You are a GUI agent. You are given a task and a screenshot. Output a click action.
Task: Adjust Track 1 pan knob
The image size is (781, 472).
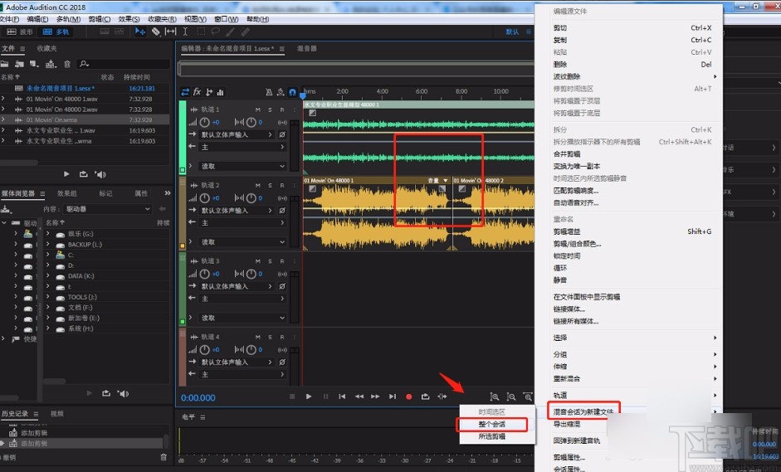point(251,122)
